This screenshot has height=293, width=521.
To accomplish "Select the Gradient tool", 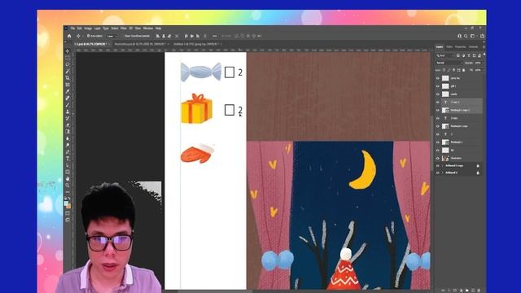I will click(x=68, y=132).
